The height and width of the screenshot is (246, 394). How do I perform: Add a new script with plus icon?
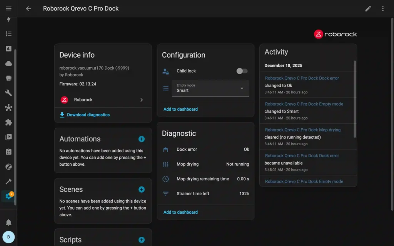141,240
